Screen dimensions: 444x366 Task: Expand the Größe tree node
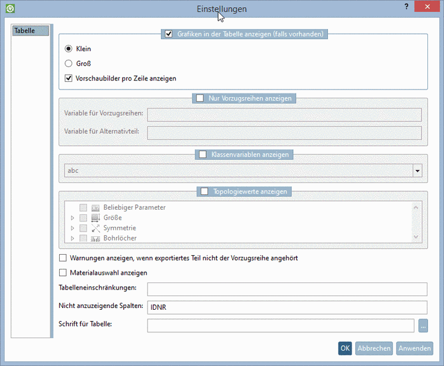72,218
